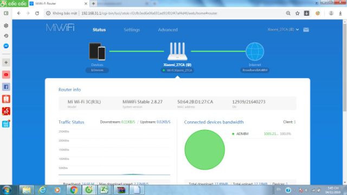Open Facebook from the sidebar
The image size is (347, 195).
(x=6, y=87)
